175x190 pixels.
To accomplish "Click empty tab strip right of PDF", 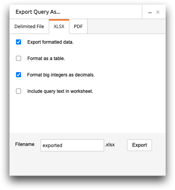I will point(127,27).
